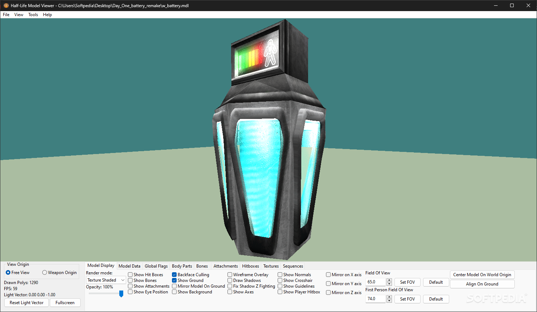
Task: Switch to the Global Flags tab
Action: point(156,266)
